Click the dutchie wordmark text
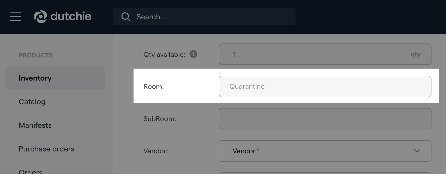The image size is (446, 174). pos(71,17)
